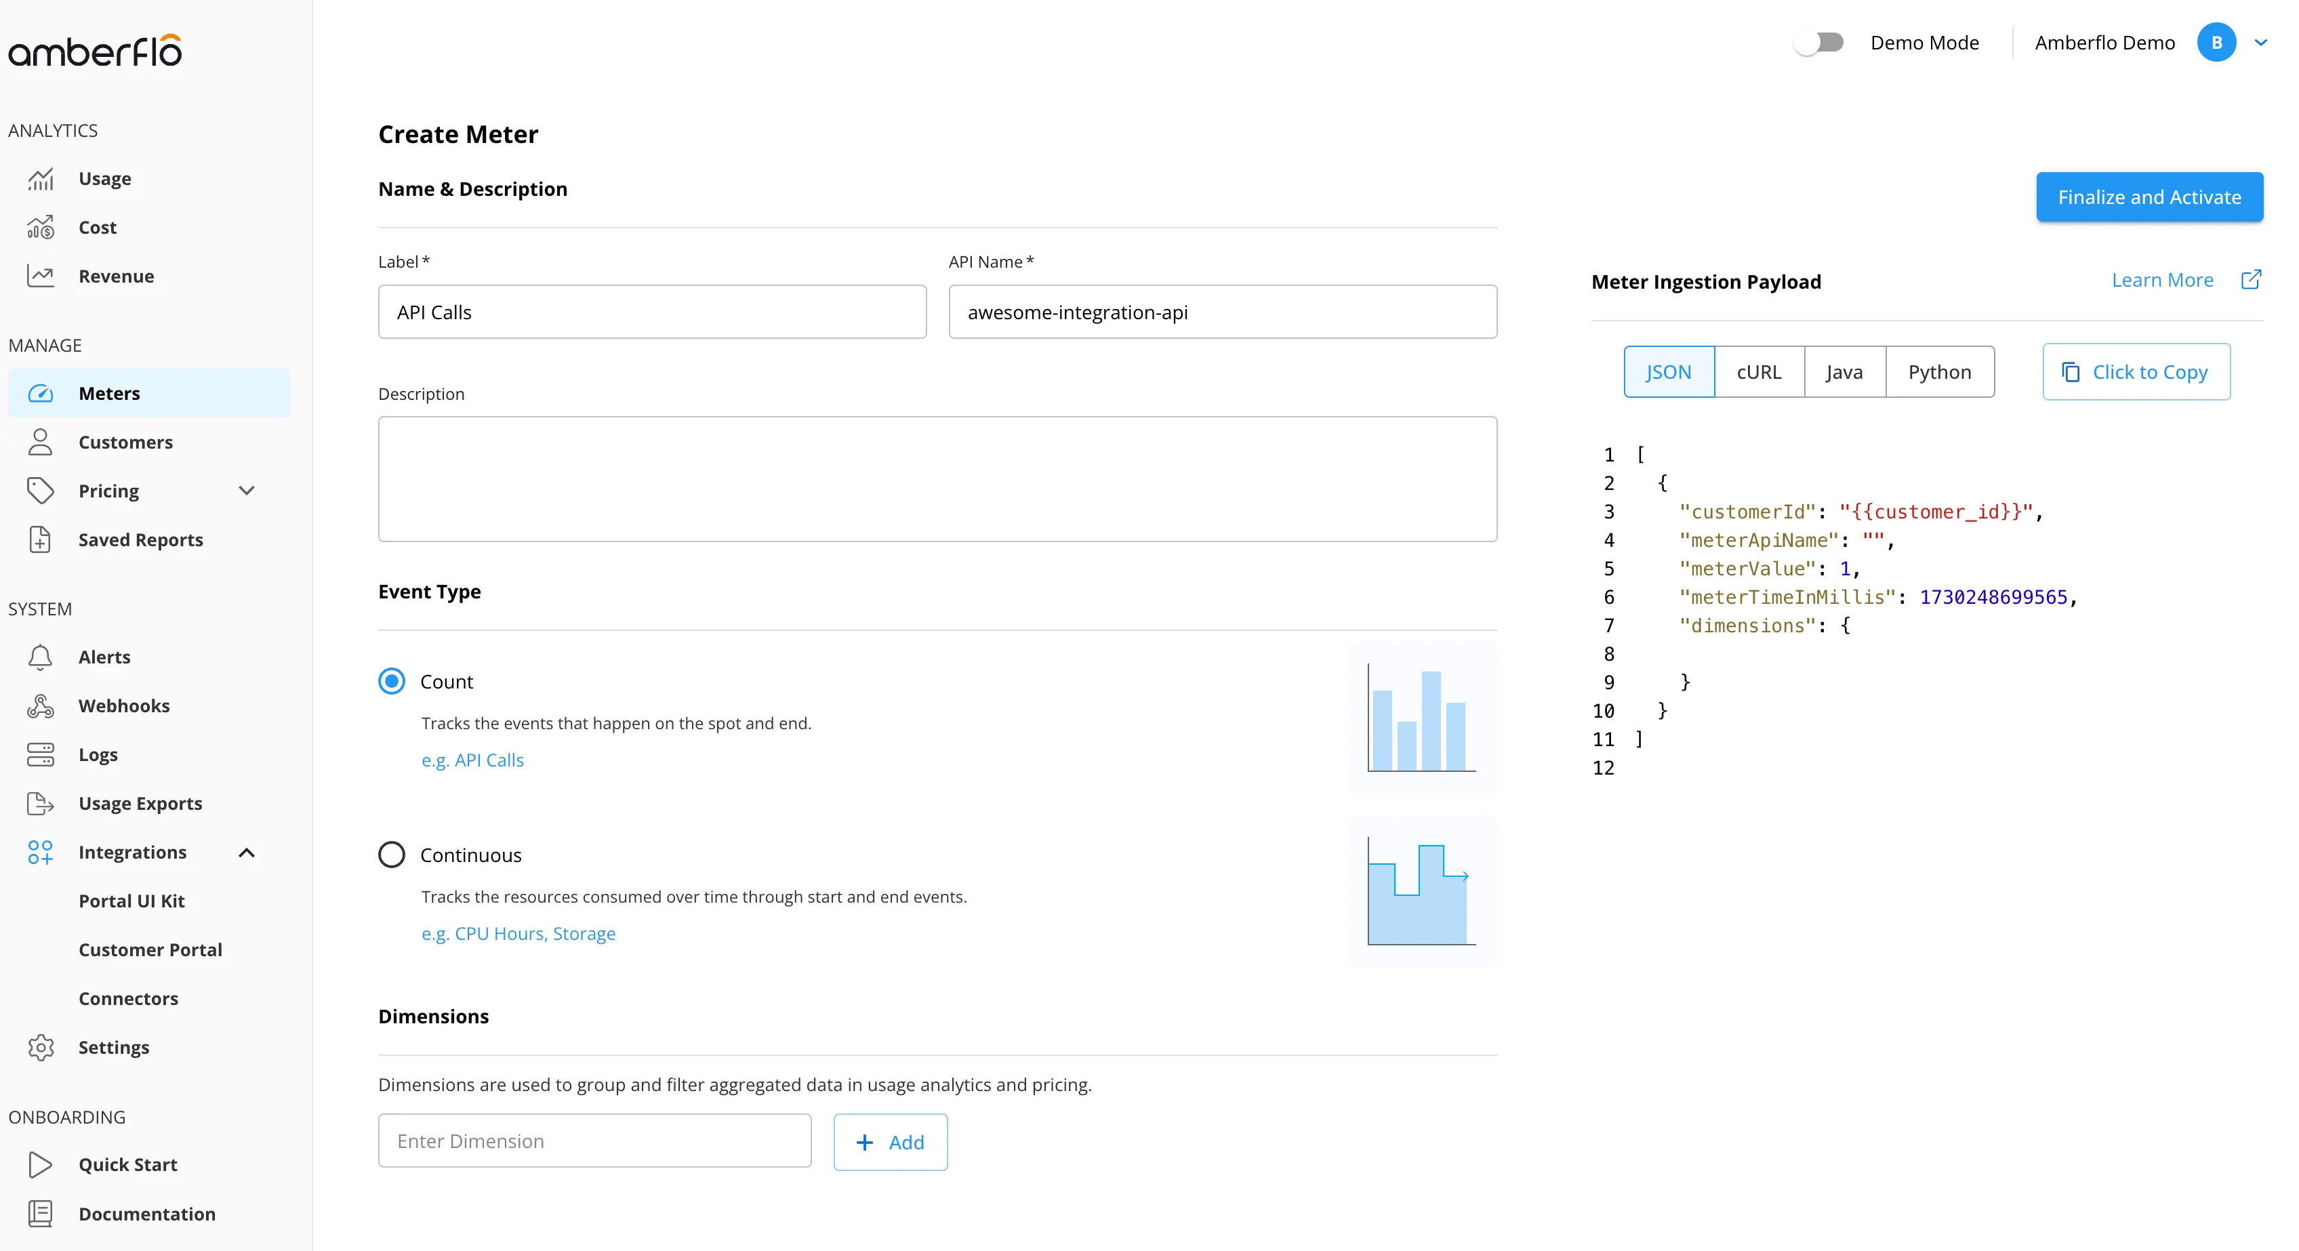Click Finalize and Activate button
2299x1251 pixels.
2149,197
